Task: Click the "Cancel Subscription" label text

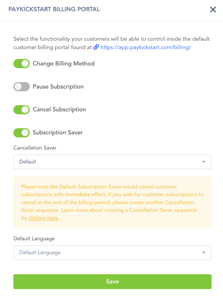Action: tap(59, 109)
